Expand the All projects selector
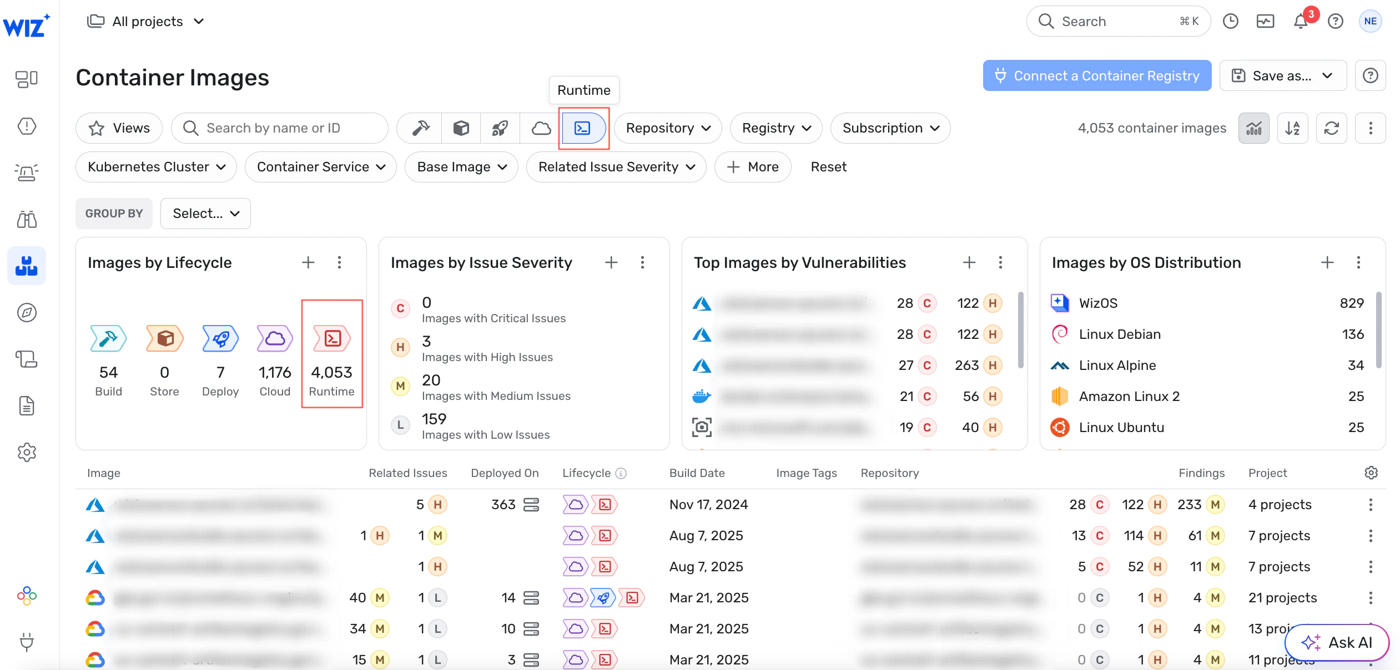1400x670 pixels. pos(147,21)
